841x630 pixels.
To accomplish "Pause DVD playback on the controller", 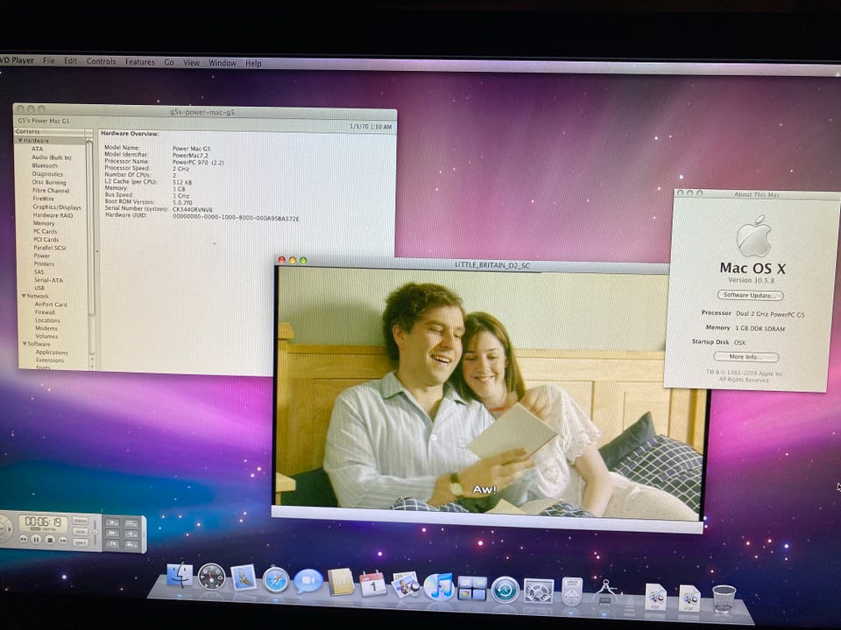I will (36, 540).
